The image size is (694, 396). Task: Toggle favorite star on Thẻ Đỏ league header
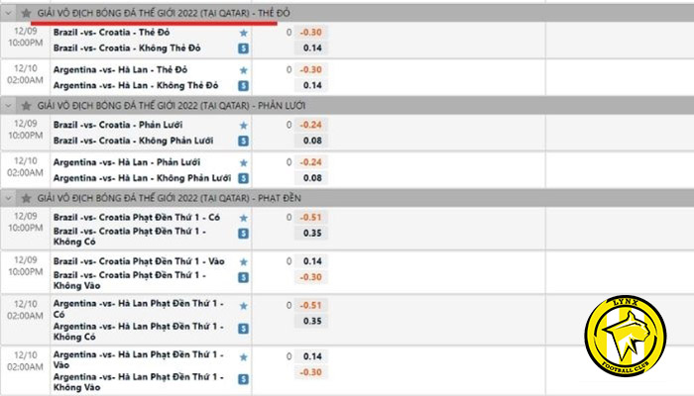pyautogui.click(x=26, y=13)
